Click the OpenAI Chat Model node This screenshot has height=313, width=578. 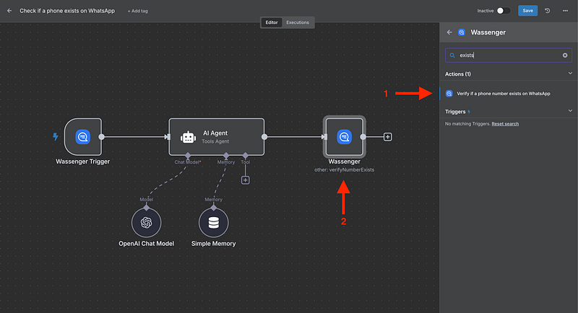(x=146, y=223)
